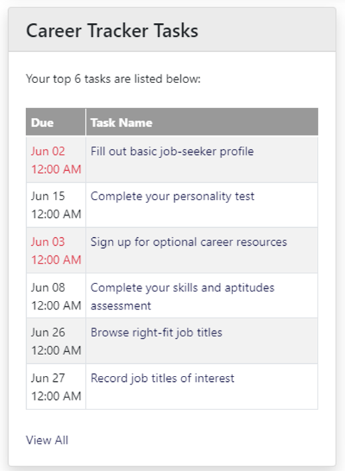Open the skills and aptitudes assessment task
The image size is (345, 471).
[x=182, y=297]
